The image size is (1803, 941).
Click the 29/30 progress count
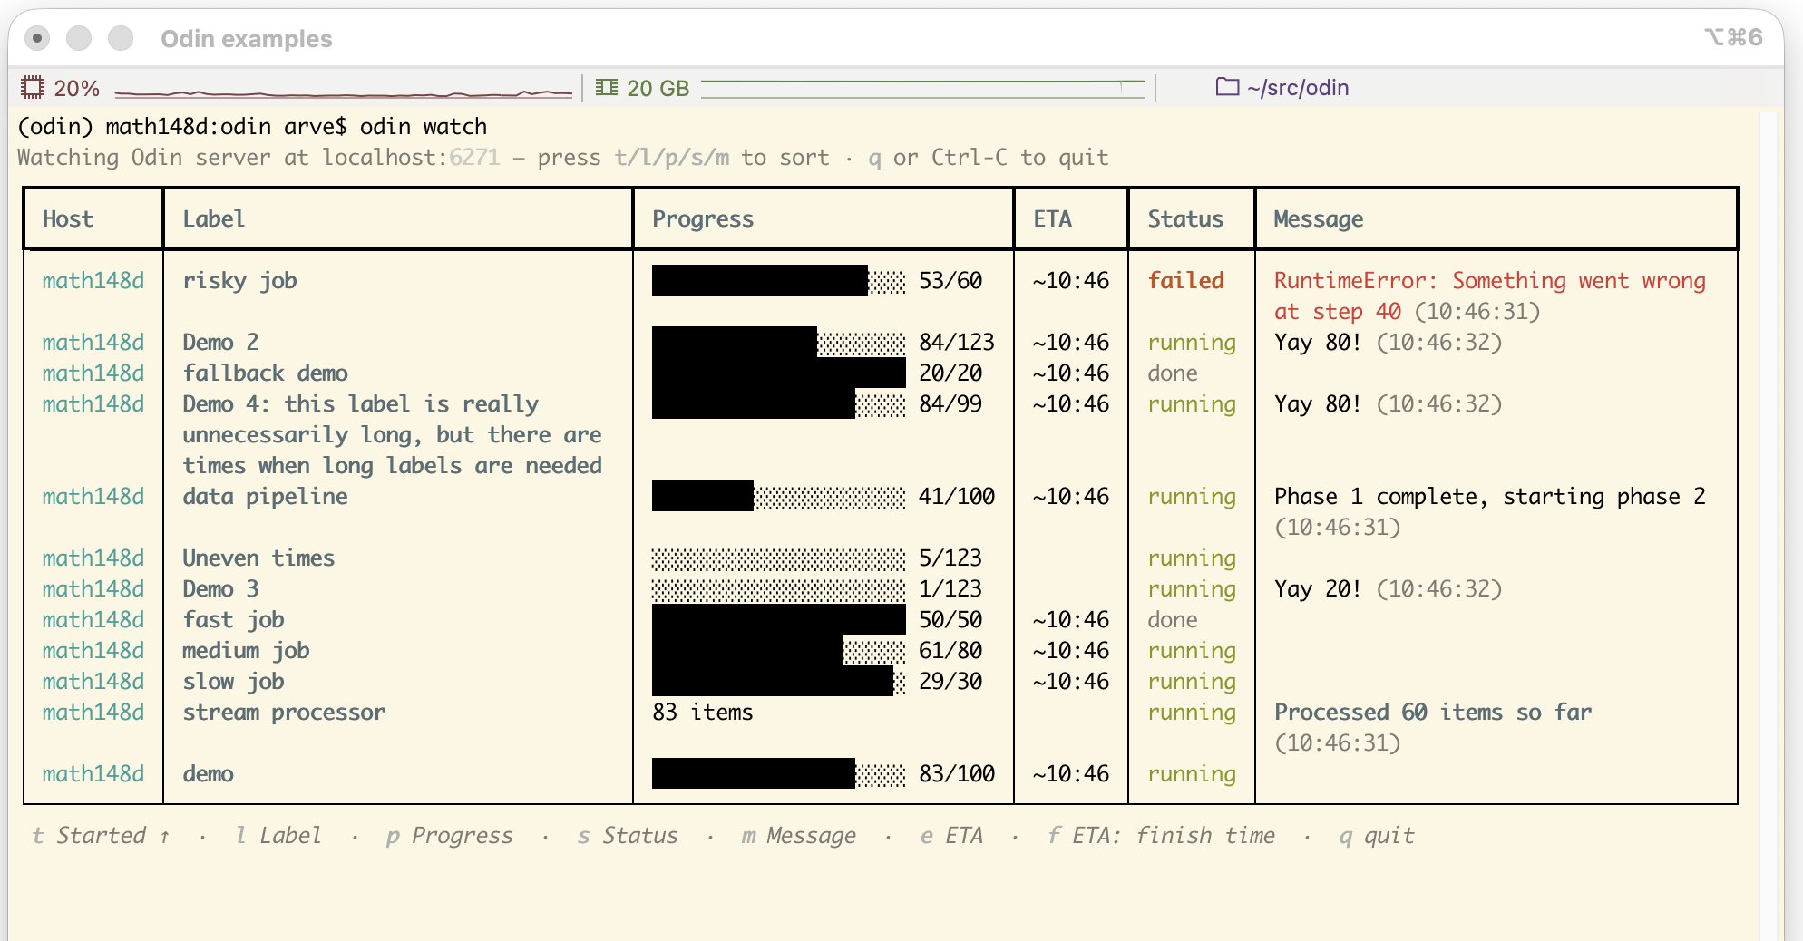tap(950, 682)
